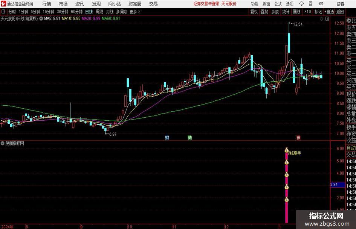The image size is (356, 229).
Task: Open the 发现 menu
Action: pos(96,4)
